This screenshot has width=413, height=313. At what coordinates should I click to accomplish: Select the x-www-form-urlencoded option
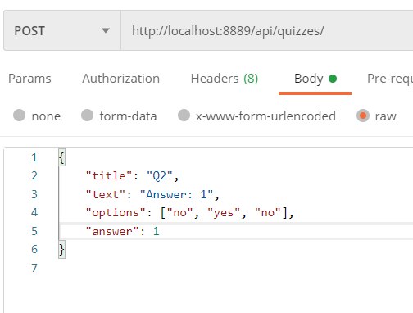coord(256,116)
